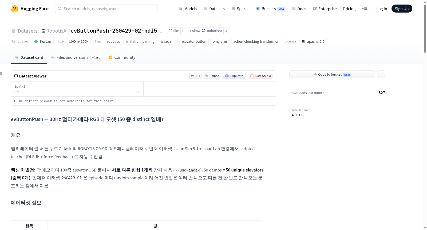This screenshot has height=230, width=427.
Task: Open Datasets in the top navigation
Action: (214, 9)
